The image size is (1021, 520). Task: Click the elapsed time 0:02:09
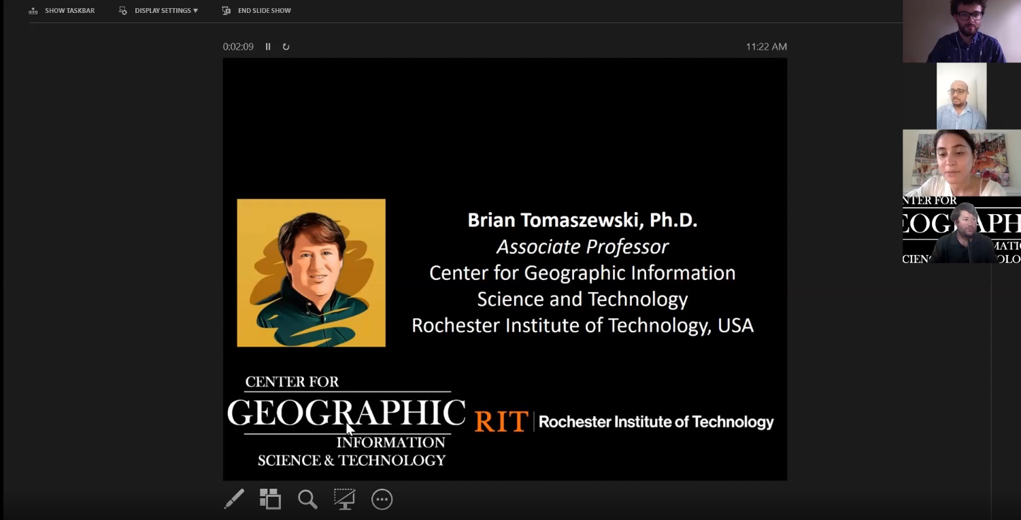pos(238,47)
